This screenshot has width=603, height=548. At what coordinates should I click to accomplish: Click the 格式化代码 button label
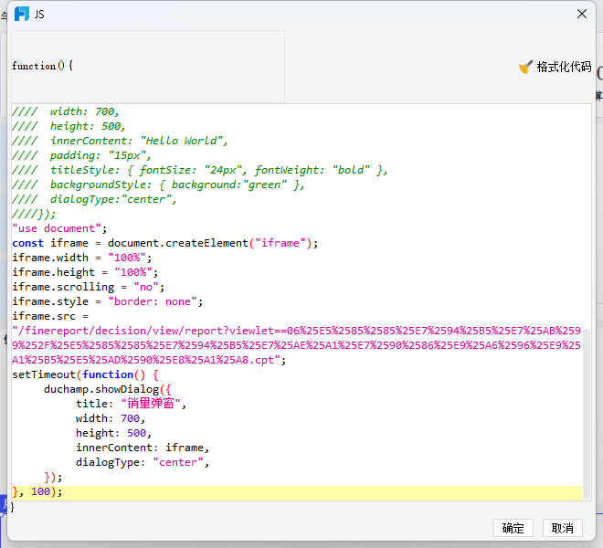[x=564, y=67]
